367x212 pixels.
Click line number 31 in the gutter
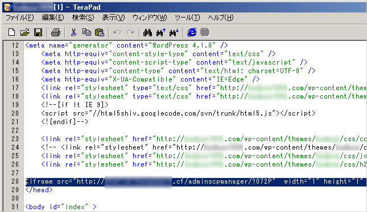pyautogui.click(x=15, y=207)
